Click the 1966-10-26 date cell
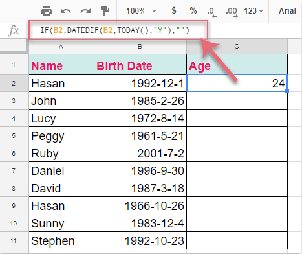 pyautogui.click(x=140, y=205)
